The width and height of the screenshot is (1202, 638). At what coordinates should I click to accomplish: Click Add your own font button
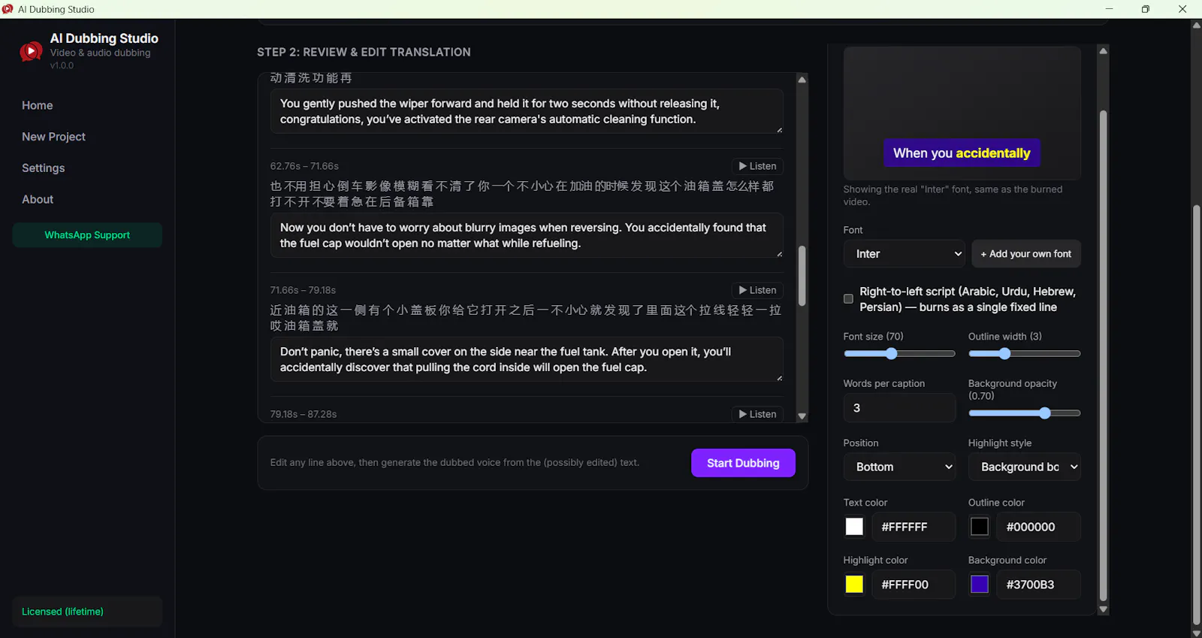coord(1026,254)
